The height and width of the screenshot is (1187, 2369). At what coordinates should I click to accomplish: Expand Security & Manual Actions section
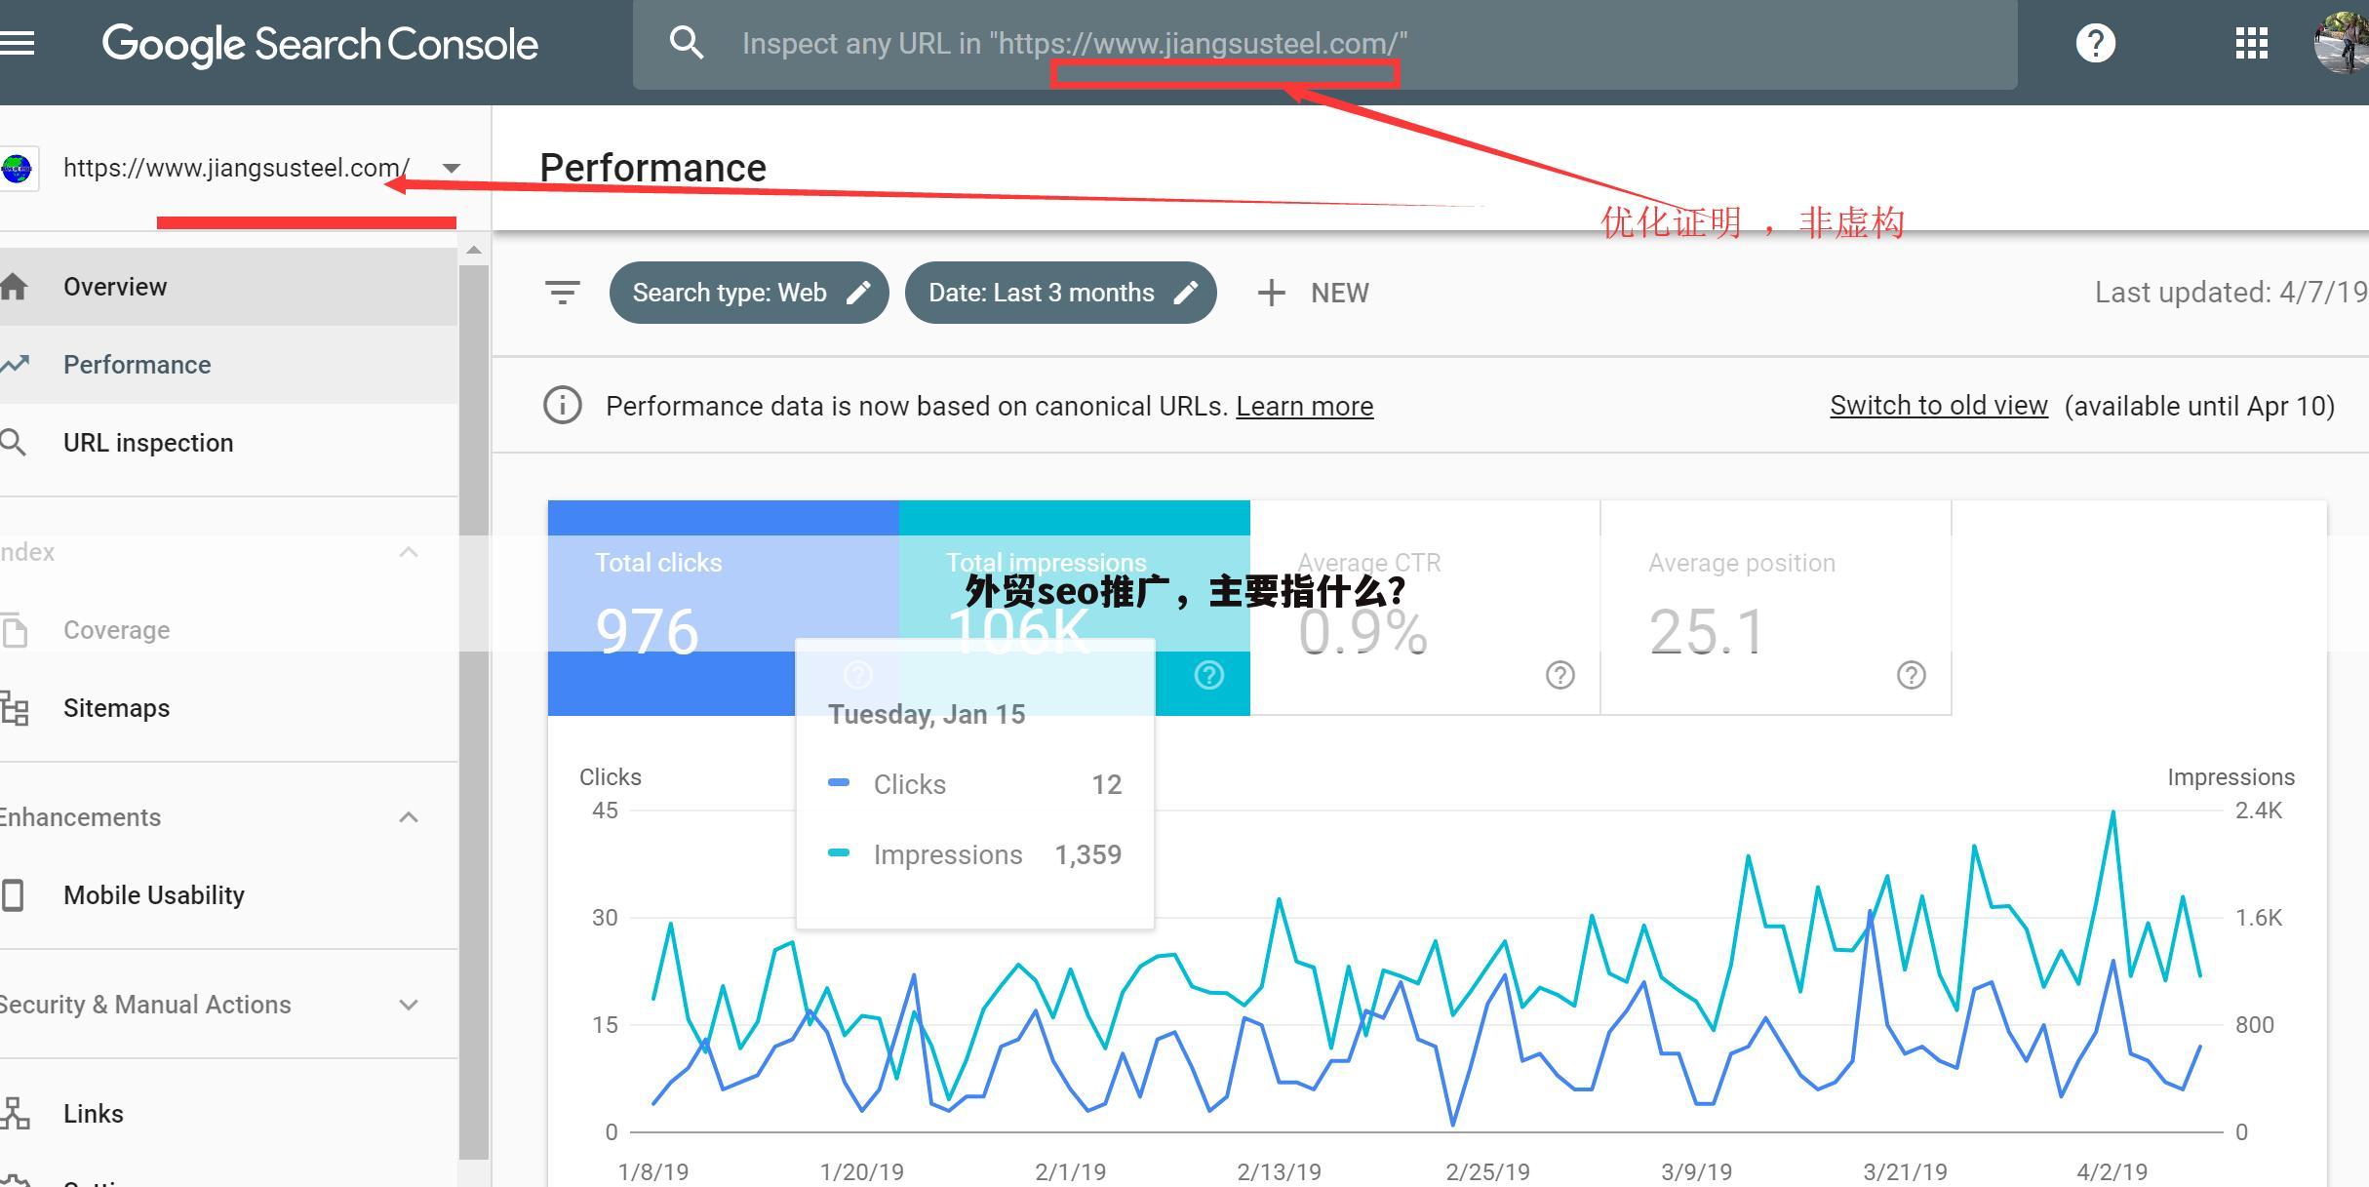(x=408, y=1004)
